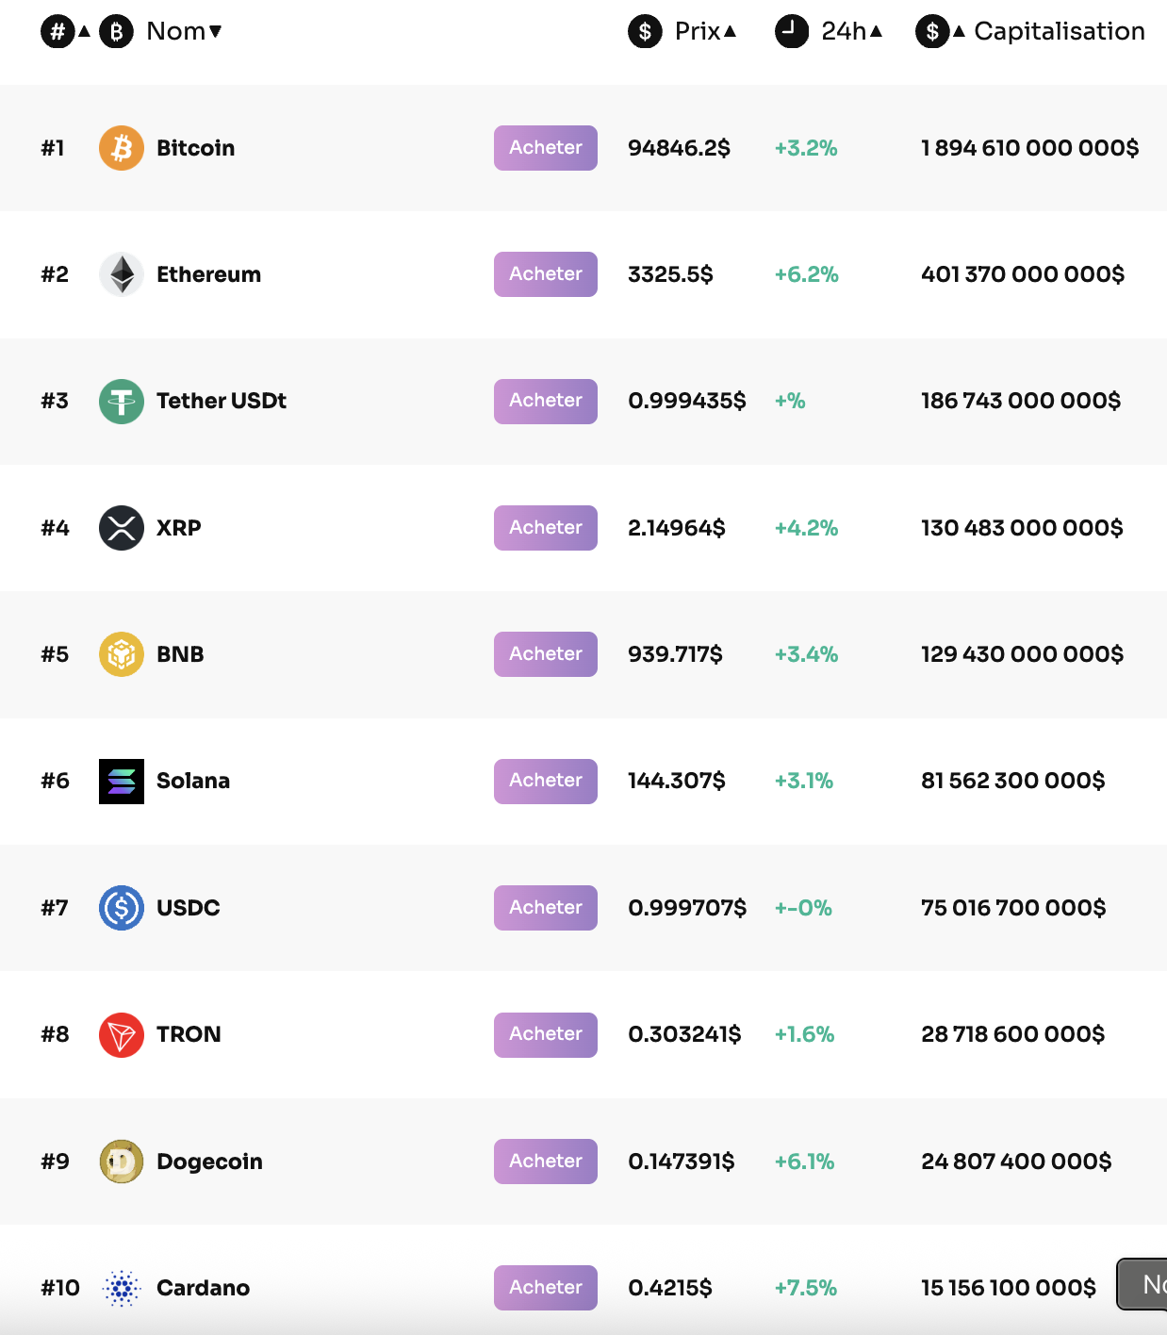Click the TRON red logo icon
Viewport: 1167px width, 1335px height.
click(x=121, y=1034)
